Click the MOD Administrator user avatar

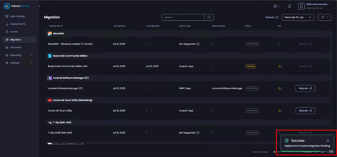point(301,6)
